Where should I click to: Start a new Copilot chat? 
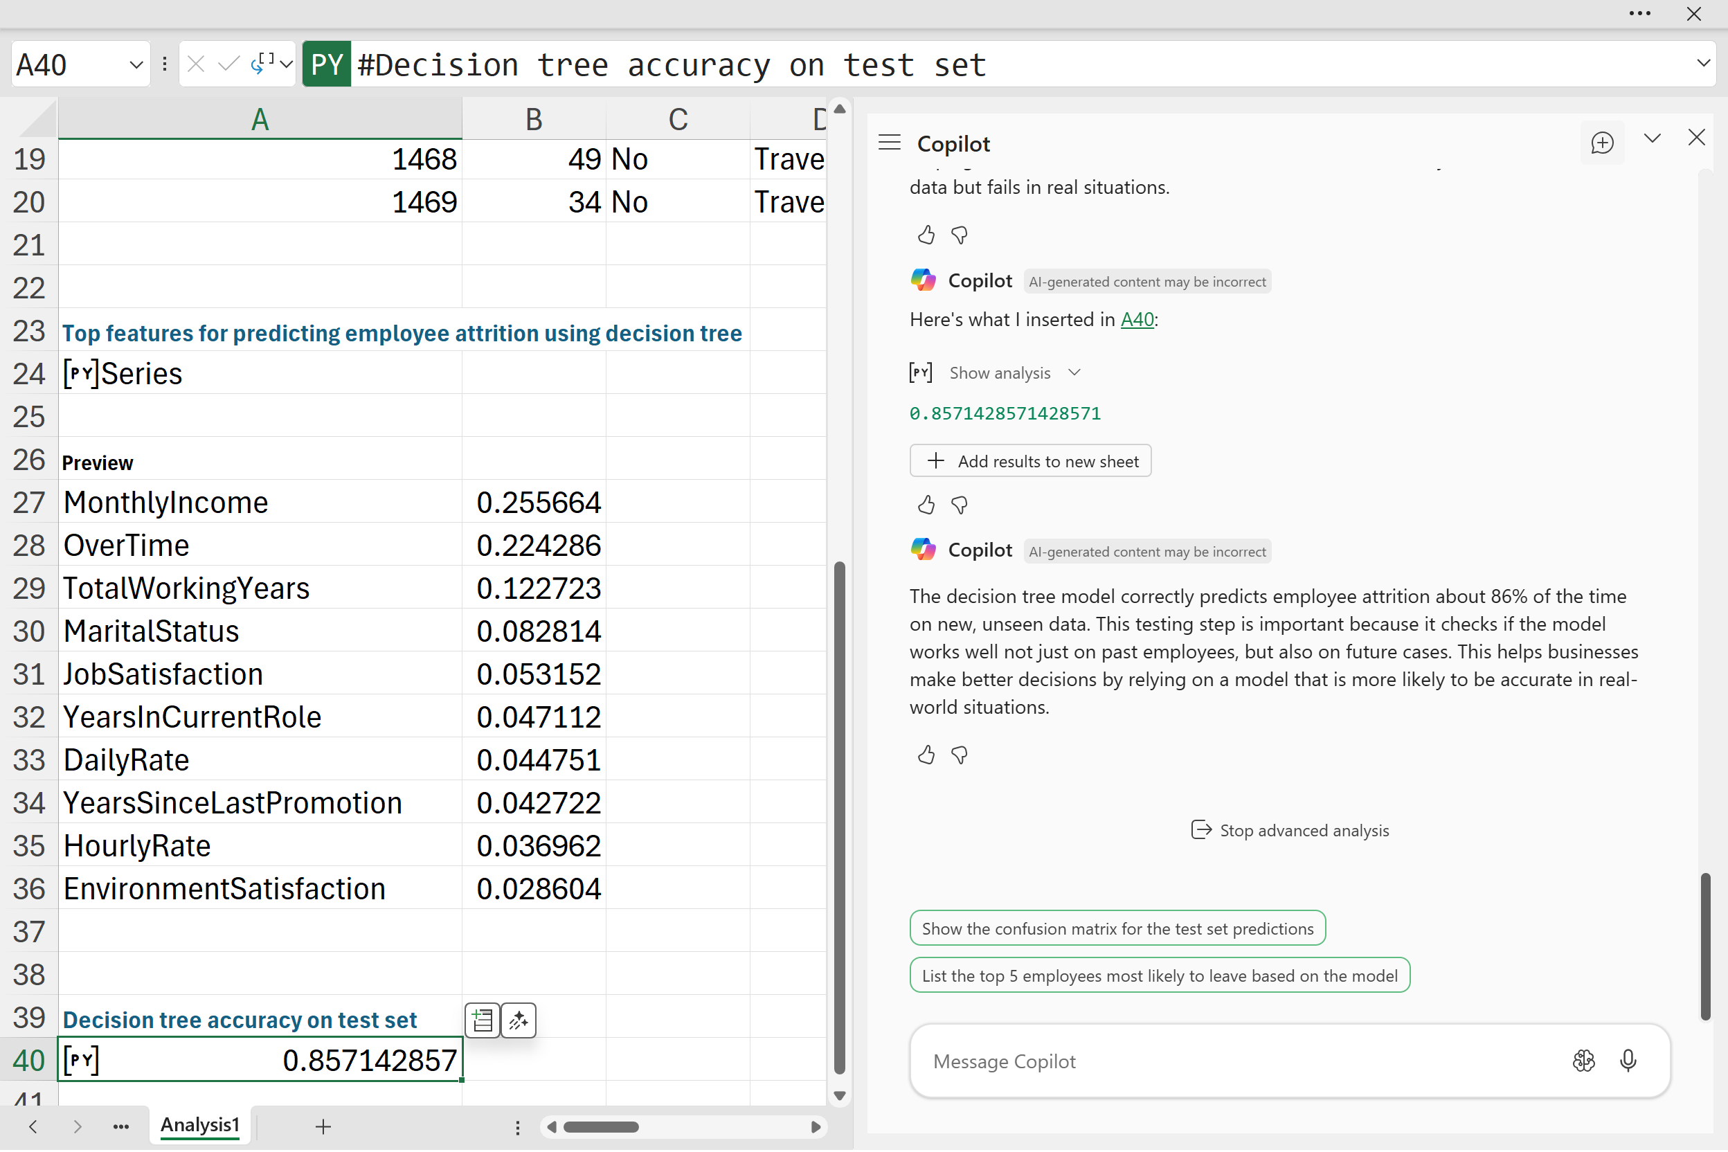pyautogui.click(x=1601, y=143)
